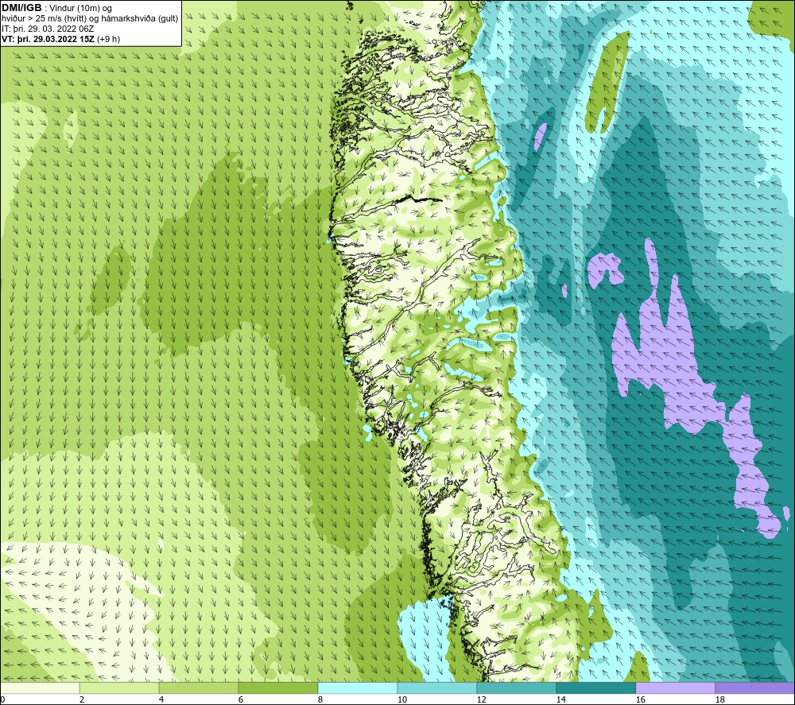Click the 2–4 m/s light green legend swatch
Viewport: 795px width, 705px height.
pyautogui.click(x=119, y=688)
